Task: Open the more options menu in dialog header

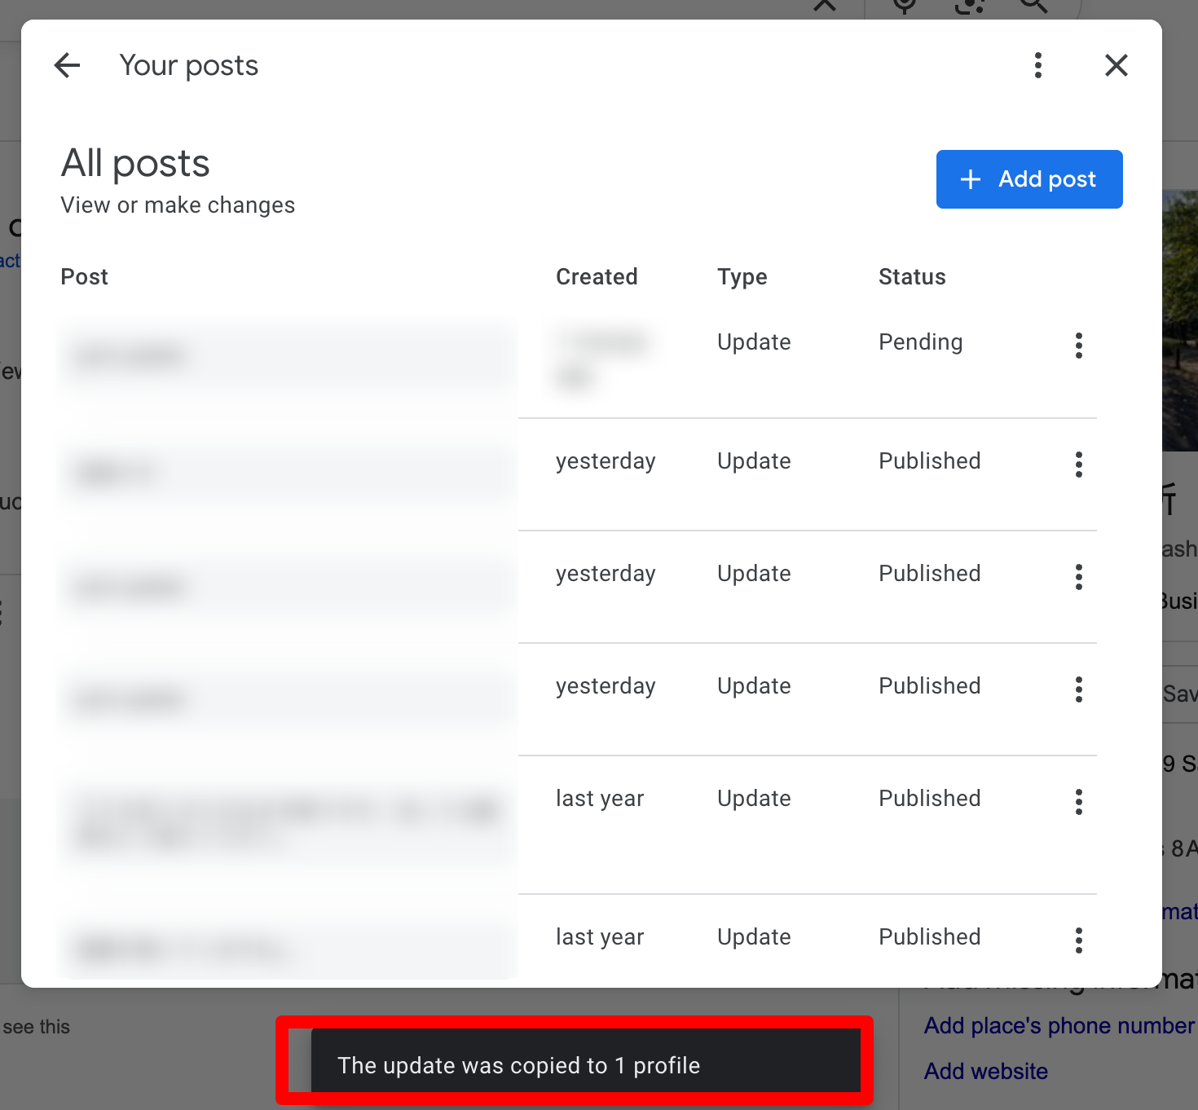Action: click(1037, 65)
